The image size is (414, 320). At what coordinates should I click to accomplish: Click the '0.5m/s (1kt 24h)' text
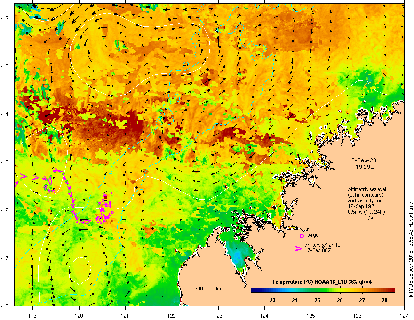[x=366, y=212]
